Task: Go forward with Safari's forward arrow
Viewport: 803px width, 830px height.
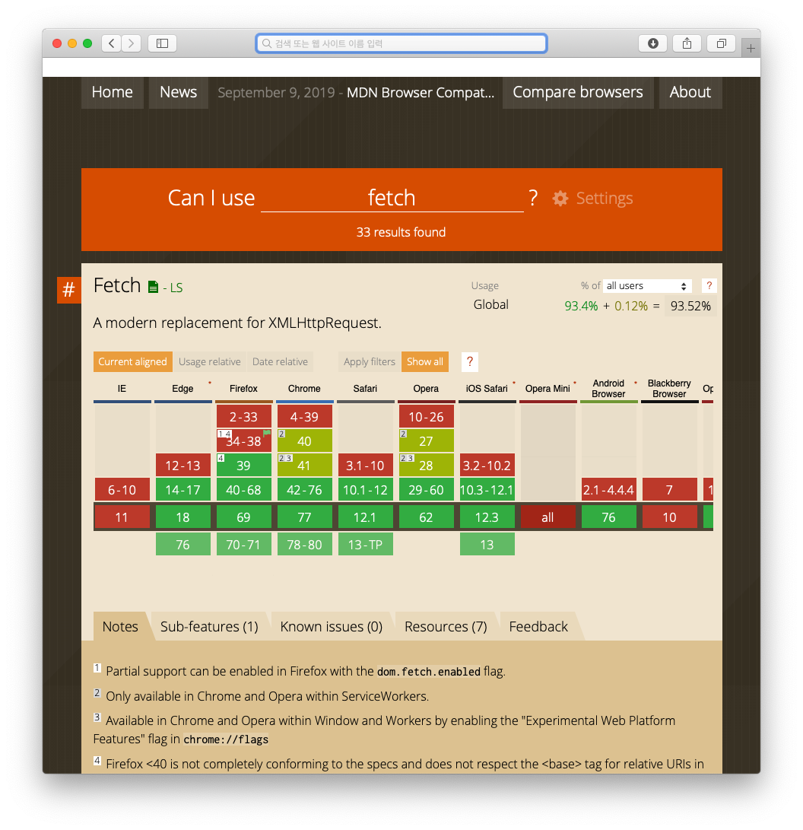Action: (132, 43)
